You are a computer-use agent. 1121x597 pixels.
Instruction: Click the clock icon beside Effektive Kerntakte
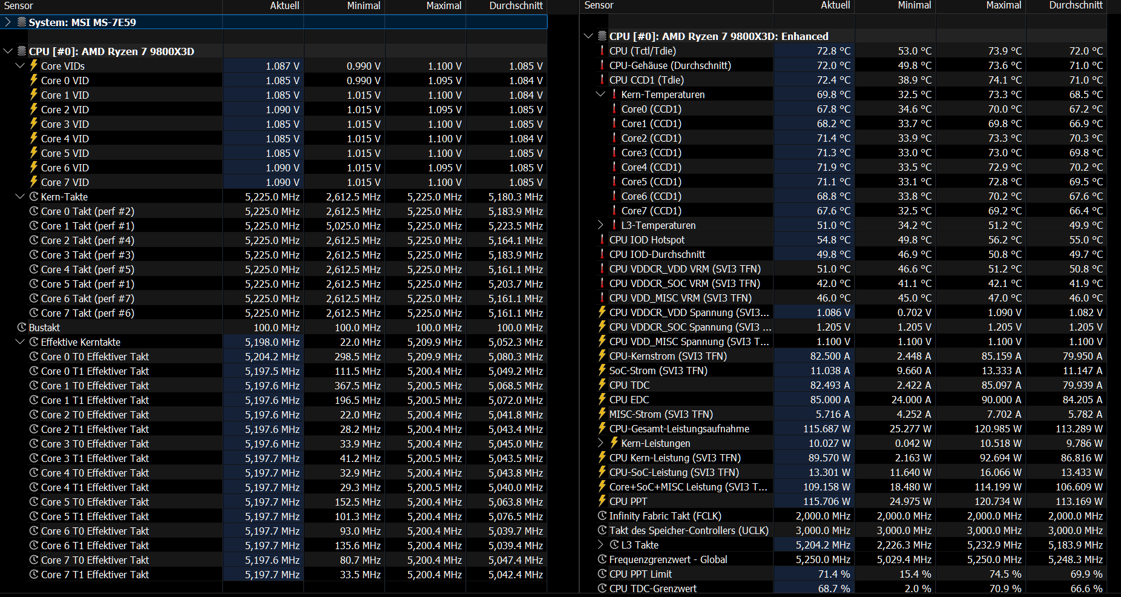pyautogui.click(x=34, y=342)
